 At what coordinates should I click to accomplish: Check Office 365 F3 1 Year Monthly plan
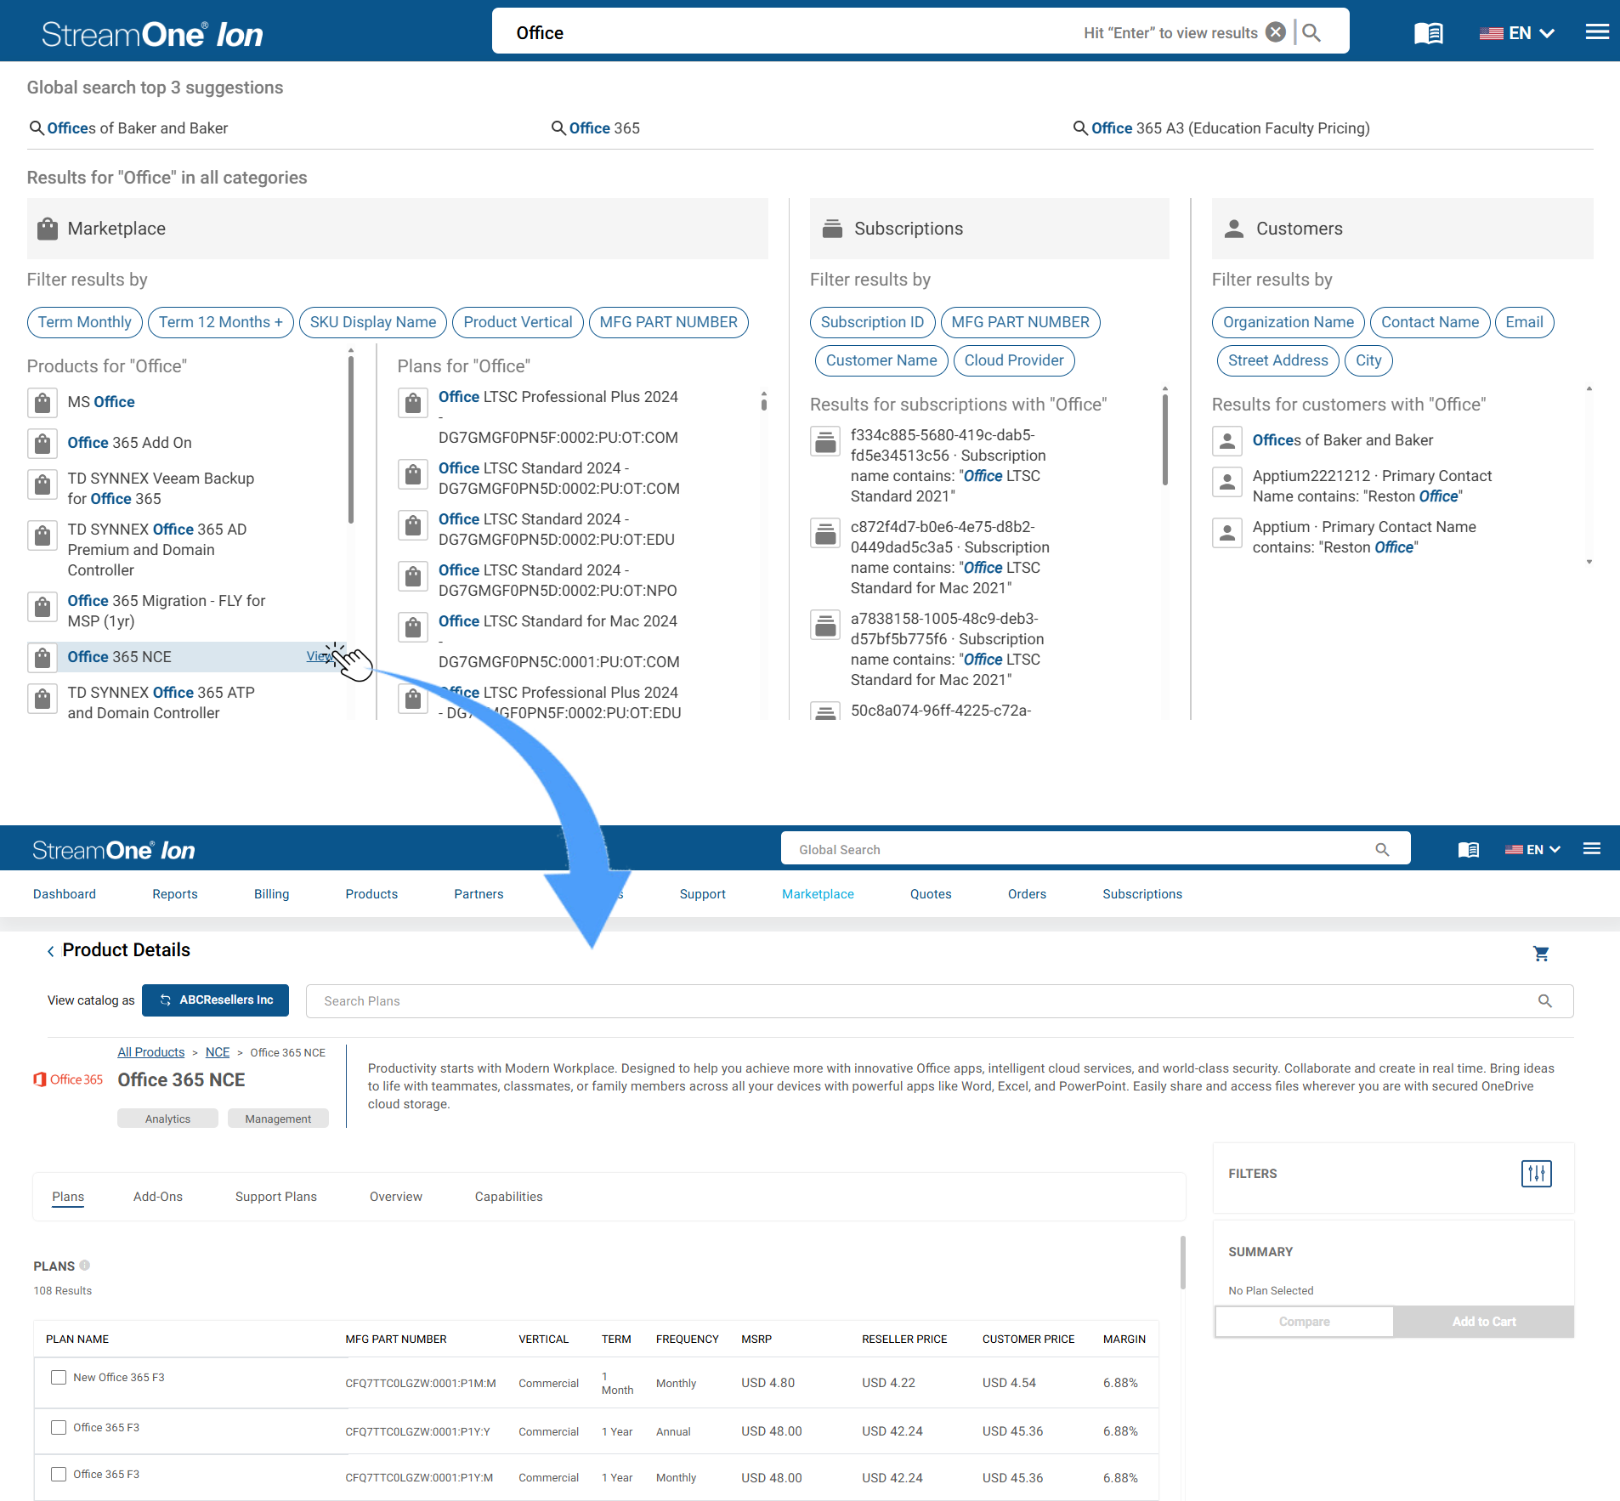tap(59, 1474)
